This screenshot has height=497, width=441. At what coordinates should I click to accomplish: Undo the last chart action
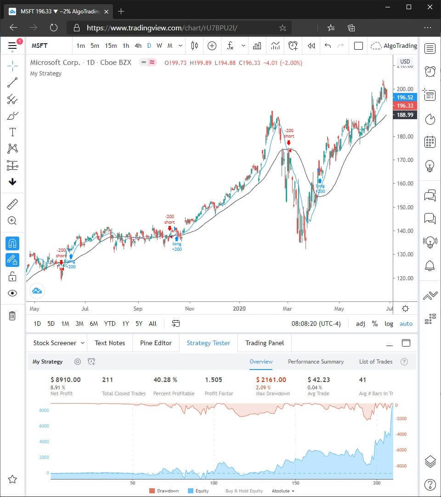pos(328,46)
